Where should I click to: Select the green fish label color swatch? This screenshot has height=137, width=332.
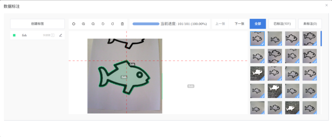click(14, 35)
